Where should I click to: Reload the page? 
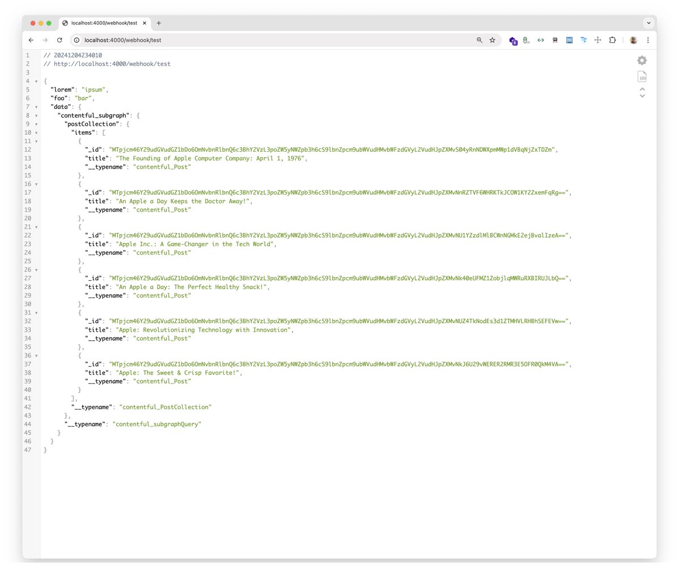coord(59,40)
